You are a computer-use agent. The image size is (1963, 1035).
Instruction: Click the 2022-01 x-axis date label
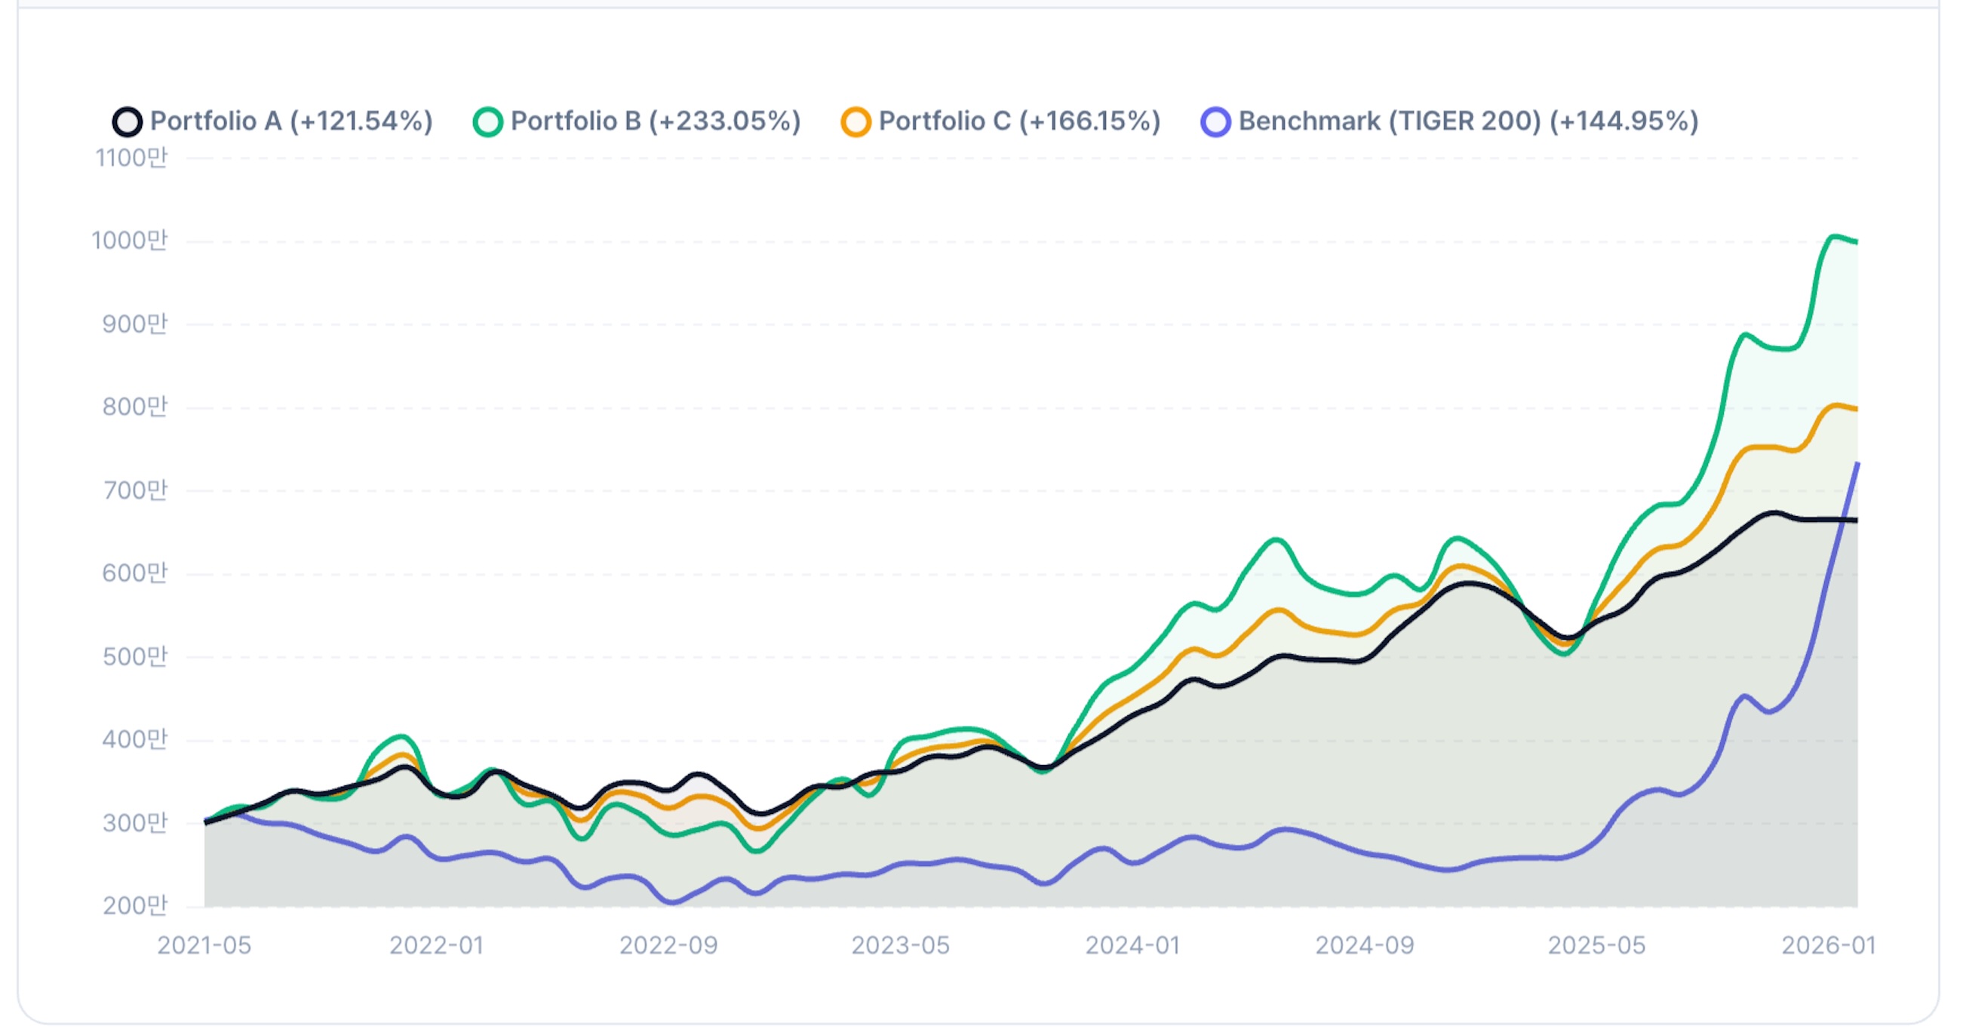(437, 945)
